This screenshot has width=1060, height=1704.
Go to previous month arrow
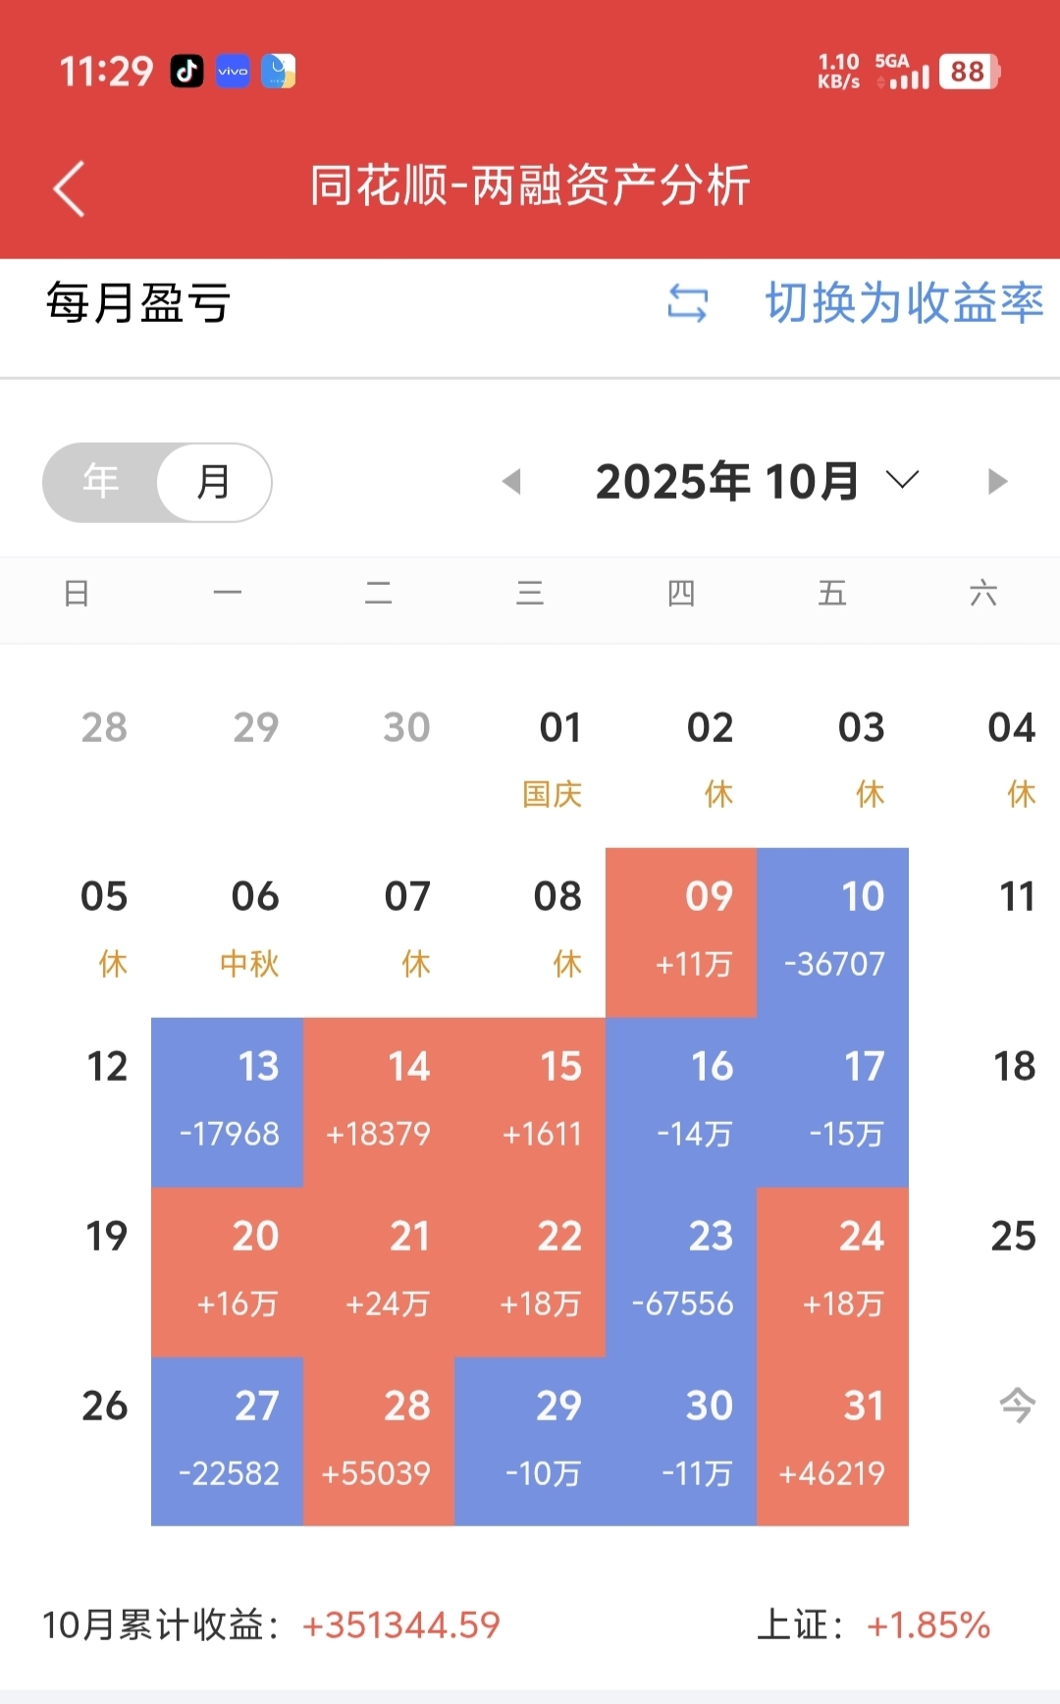tap(510, 481)
